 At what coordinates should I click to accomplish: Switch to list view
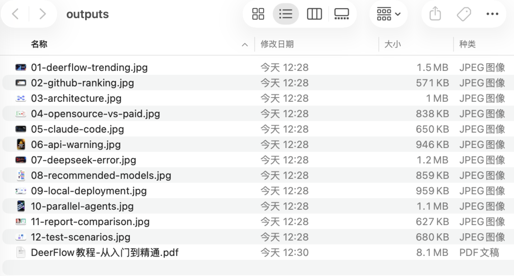[286, 14]
